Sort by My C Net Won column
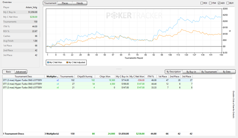 pyautogui.click(x=137, y=77)
